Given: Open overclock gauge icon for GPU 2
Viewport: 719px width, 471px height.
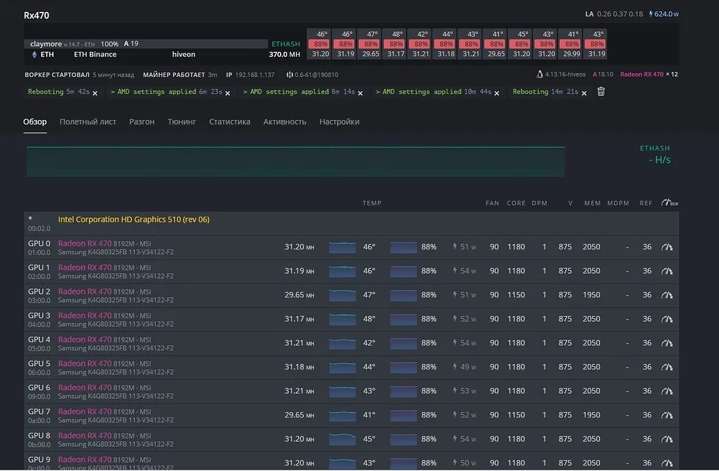Looking at the screenshot, I should pyautogui.click(x=667, y=295).
